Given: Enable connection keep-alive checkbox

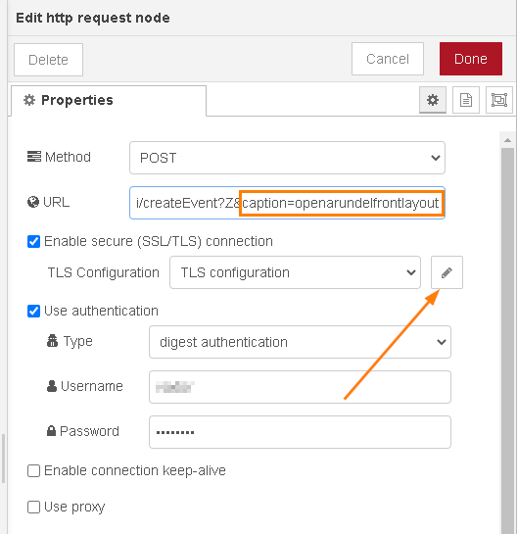Looking at the screenshot, I should (33, 470).
